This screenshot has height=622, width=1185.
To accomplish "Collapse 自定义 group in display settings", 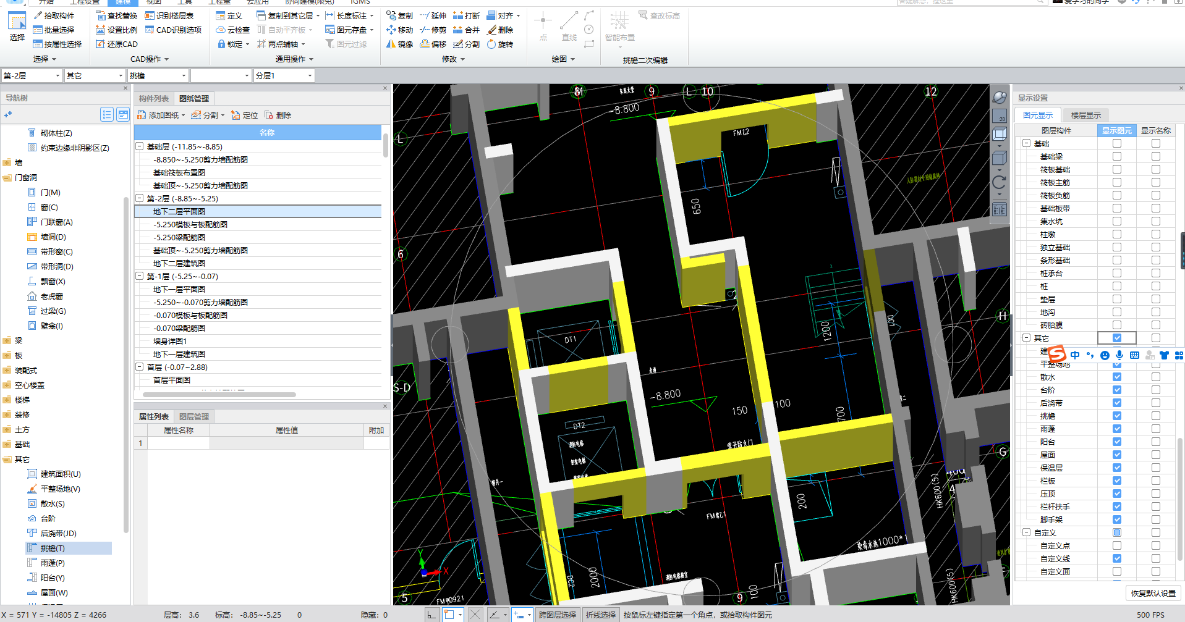I will coord(1026,532).
